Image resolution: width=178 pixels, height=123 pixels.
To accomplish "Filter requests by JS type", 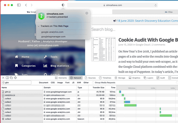I will [x=73, y=83].
